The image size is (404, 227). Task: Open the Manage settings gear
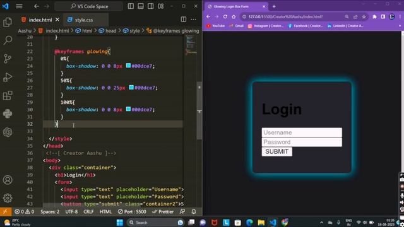tap(8, 198)
